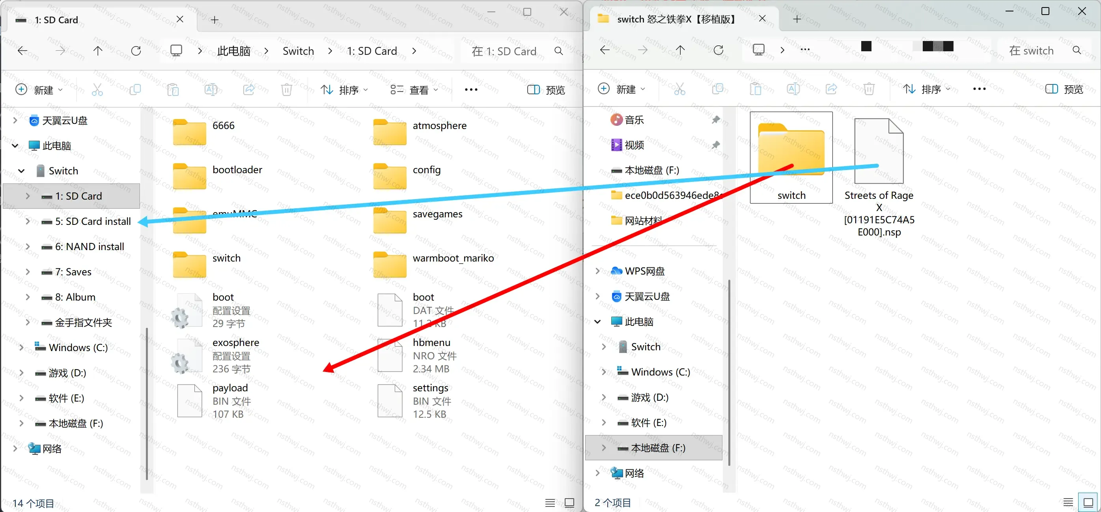
Task: Select the bootloader folder
Action: coord(218,176)
